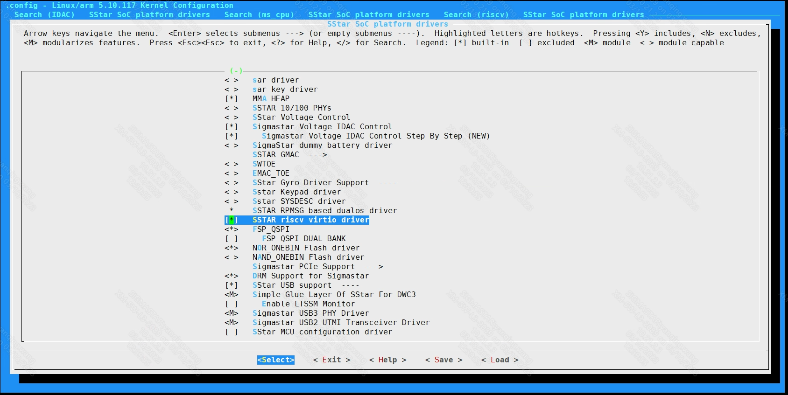Open the Help button
788x395 pixels.
[387, 360]
